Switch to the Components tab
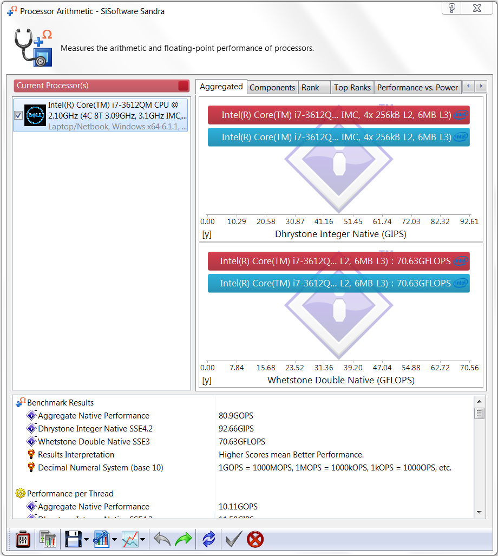 272,88
